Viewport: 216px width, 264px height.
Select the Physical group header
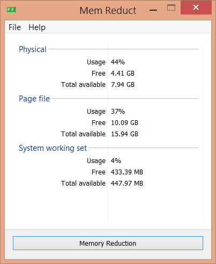pos(33,49)
